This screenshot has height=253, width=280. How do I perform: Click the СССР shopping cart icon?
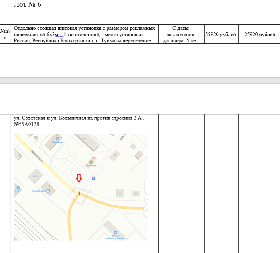pos(18,188)
